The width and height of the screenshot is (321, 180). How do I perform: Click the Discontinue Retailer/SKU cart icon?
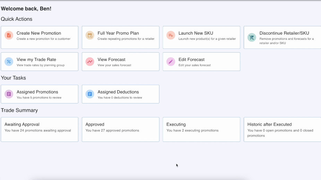[252, 37]
